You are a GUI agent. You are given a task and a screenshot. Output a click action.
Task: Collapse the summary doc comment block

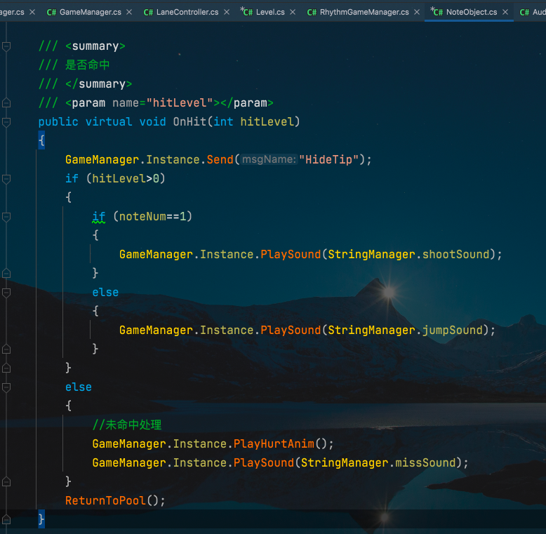click(6, 46)
